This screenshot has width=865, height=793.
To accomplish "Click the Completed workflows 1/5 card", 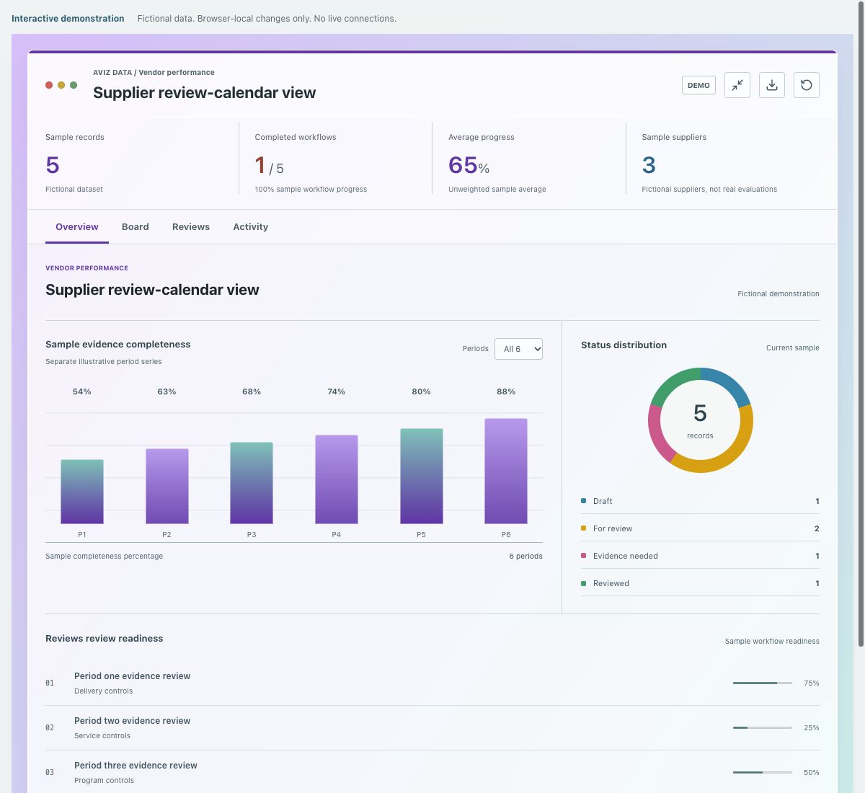I will point(335,164).
